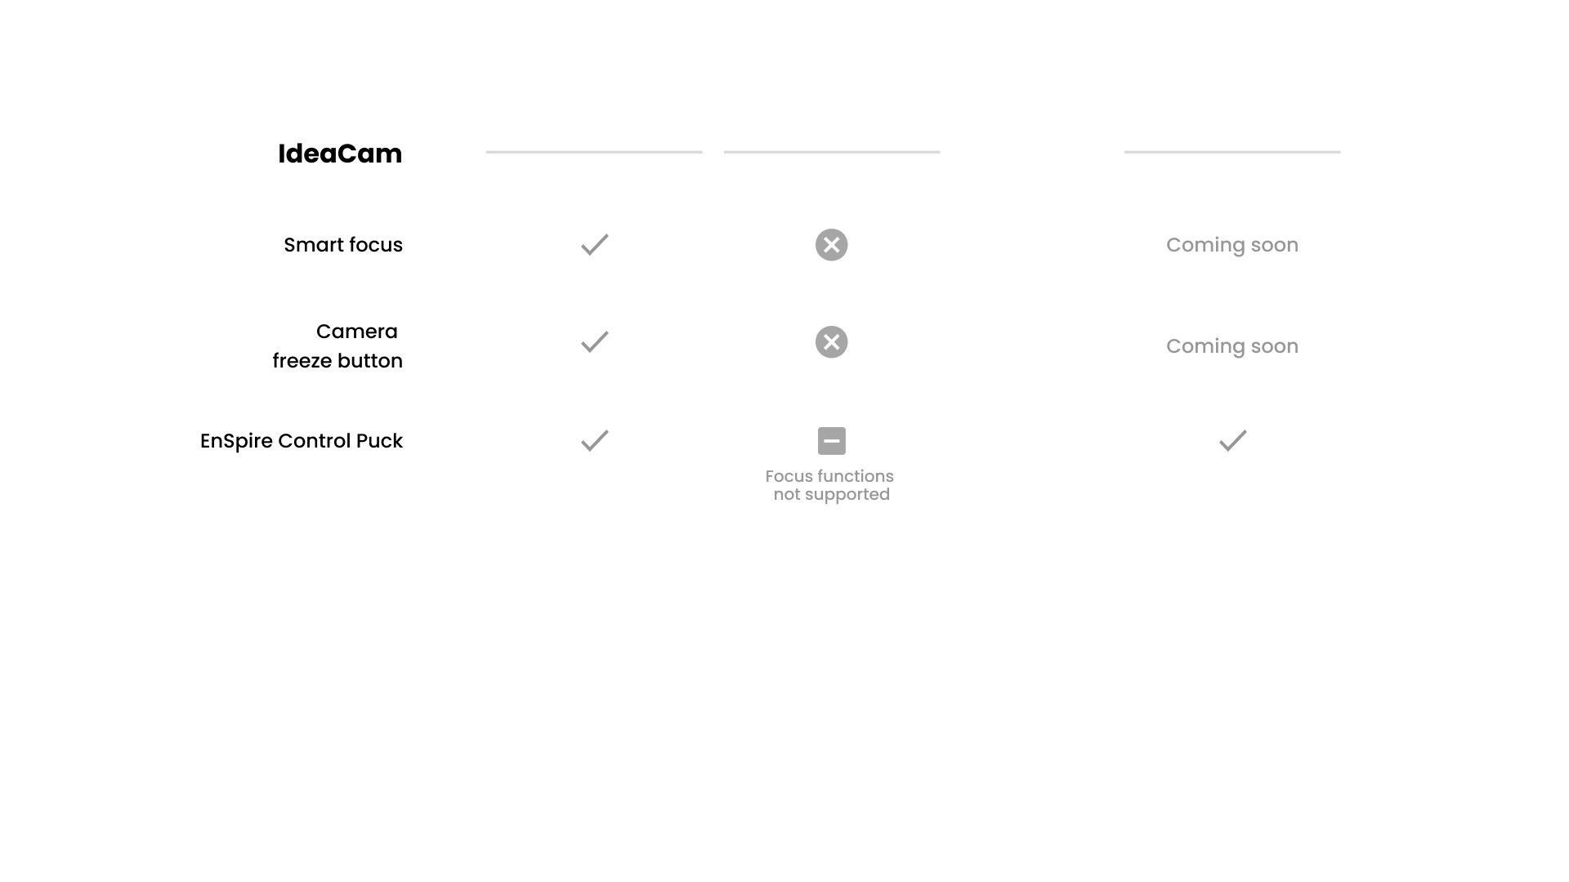Click the Smart focus checkmark in first column

click(x=595, y=245)
